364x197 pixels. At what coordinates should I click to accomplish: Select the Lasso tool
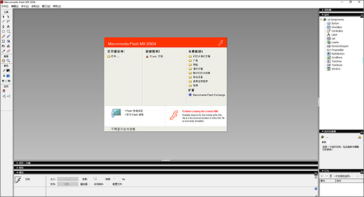point(9,21)
